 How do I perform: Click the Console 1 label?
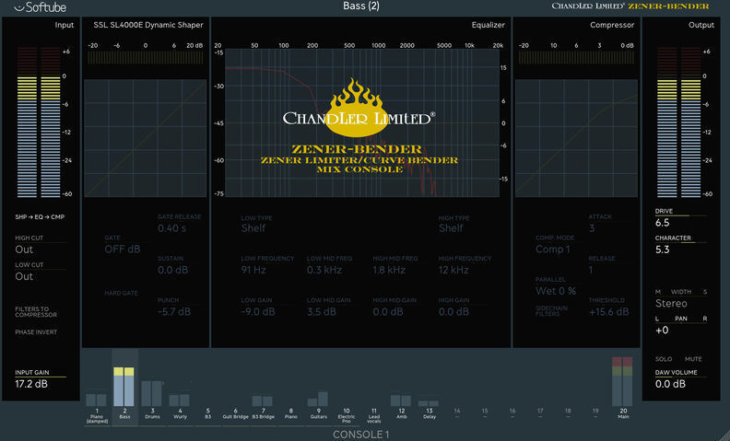pyautogui.click(x=360, y=435)
